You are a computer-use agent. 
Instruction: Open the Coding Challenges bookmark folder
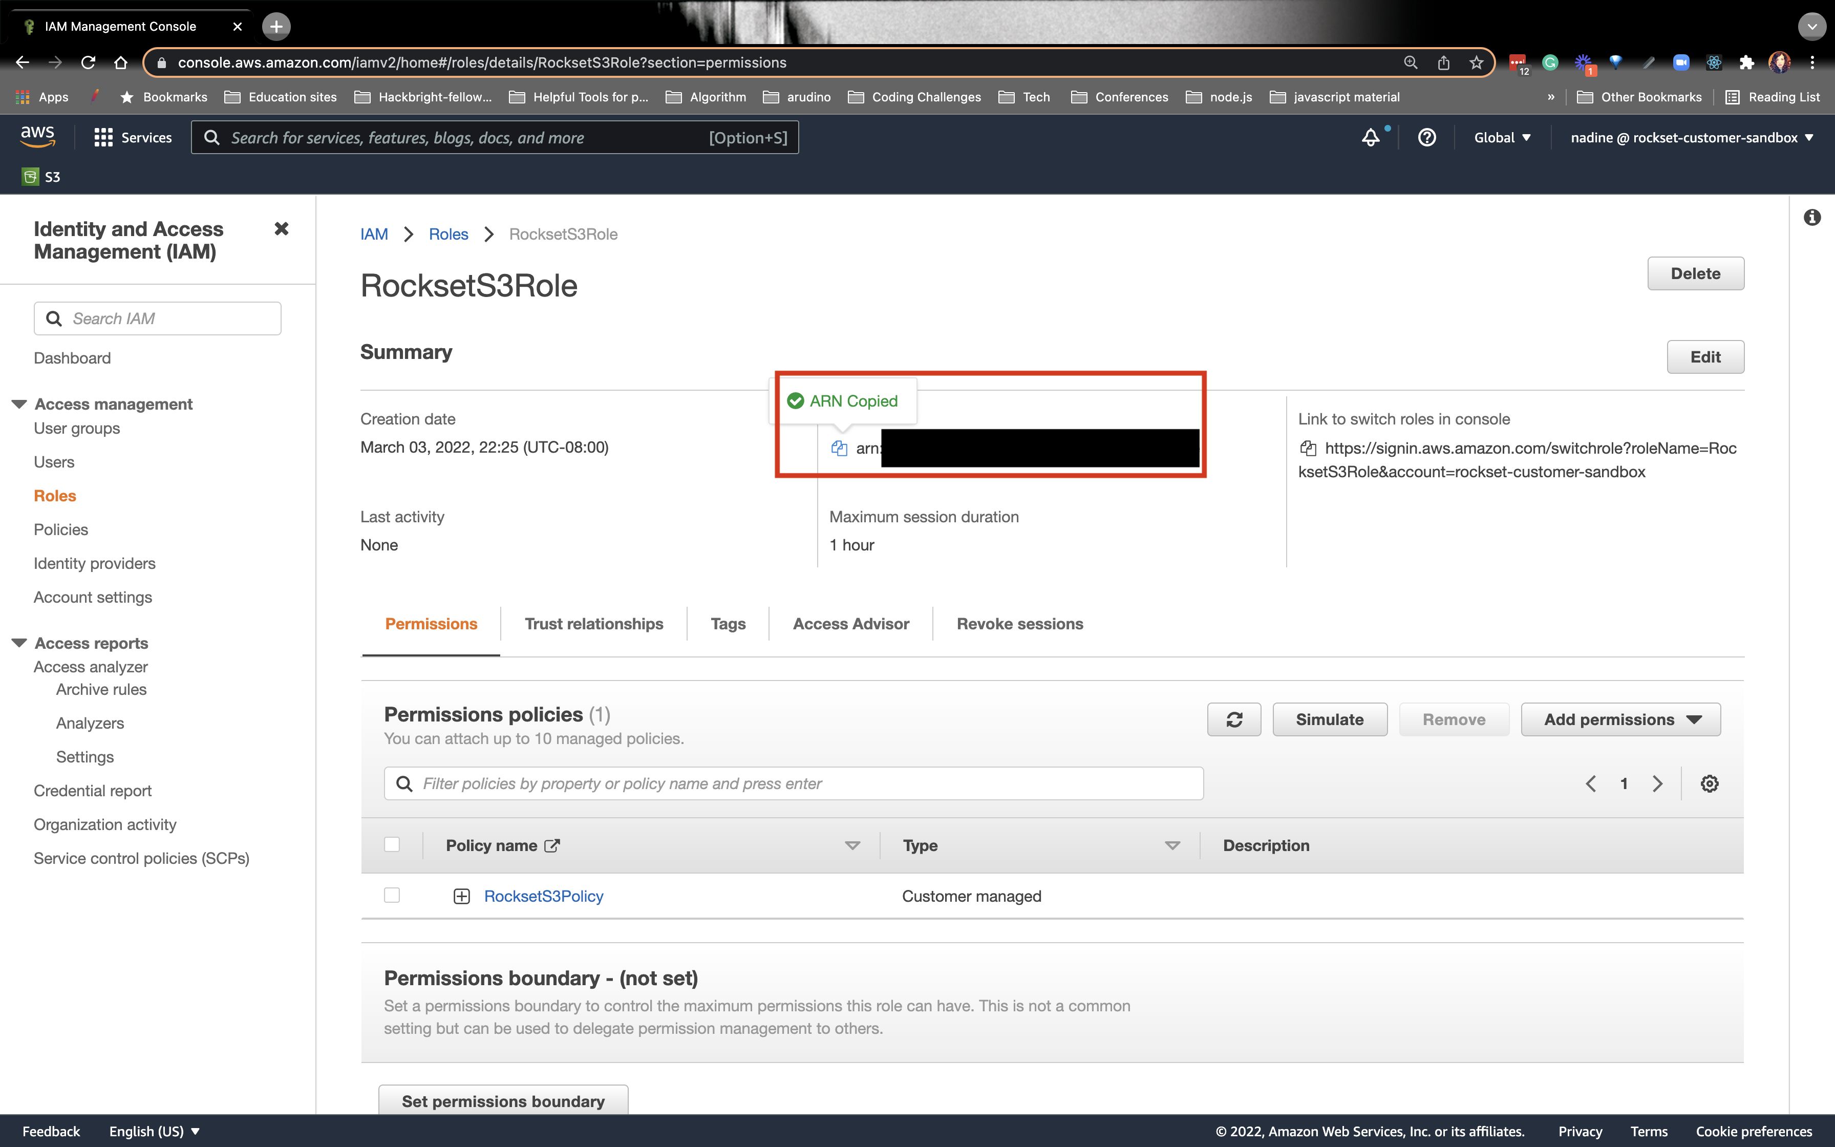click(x=914, y=97)
